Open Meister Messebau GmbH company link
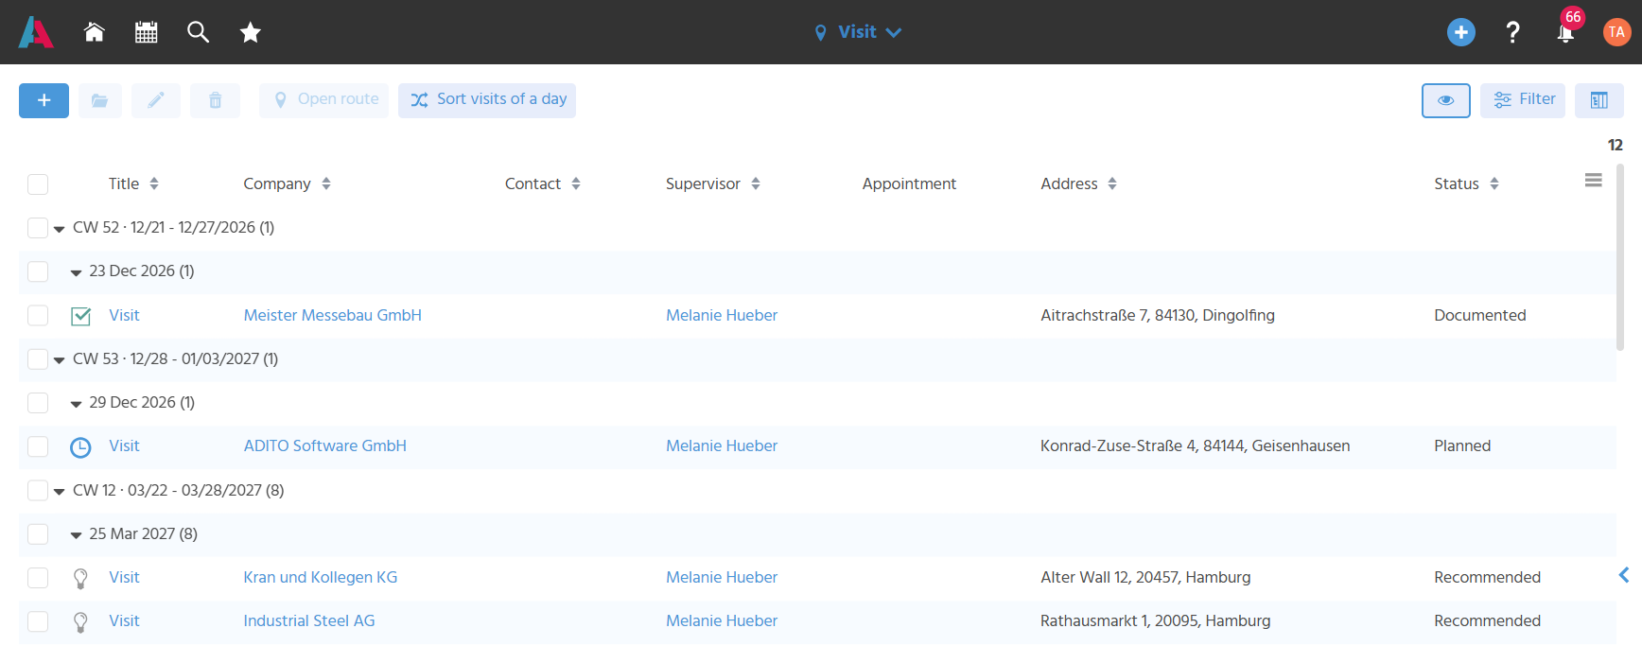This screenshot has width=1642, height=646. pyautogui.click(x=333, y=315)
